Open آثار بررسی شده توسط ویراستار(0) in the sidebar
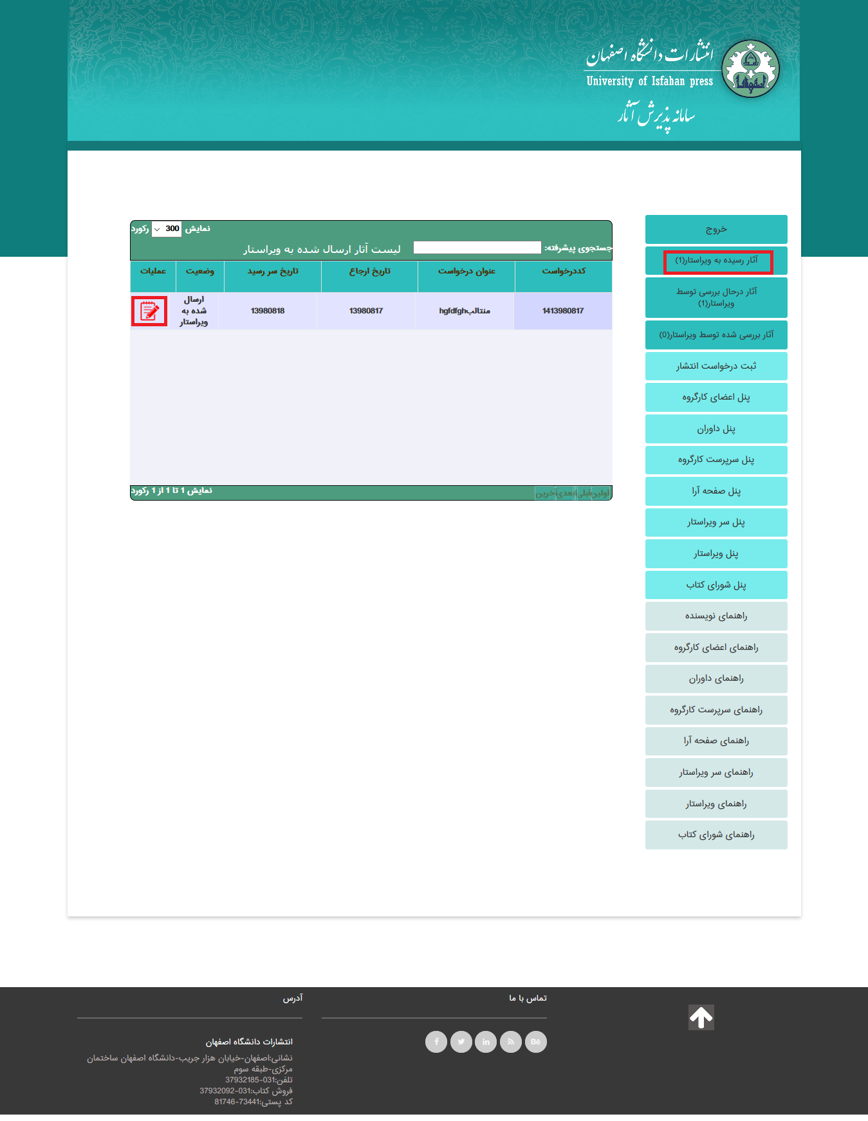This screenshot has width=868, height=1121. tap(716, 335)
